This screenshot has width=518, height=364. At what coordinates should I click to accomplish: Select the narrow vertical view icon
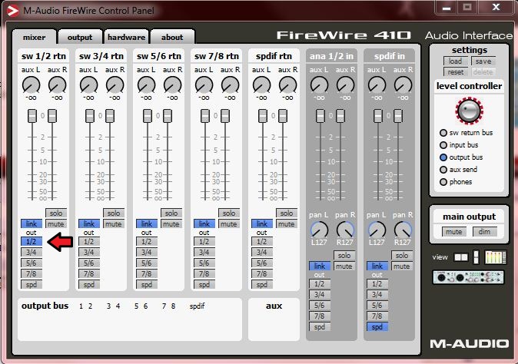[x=476, y=257]
